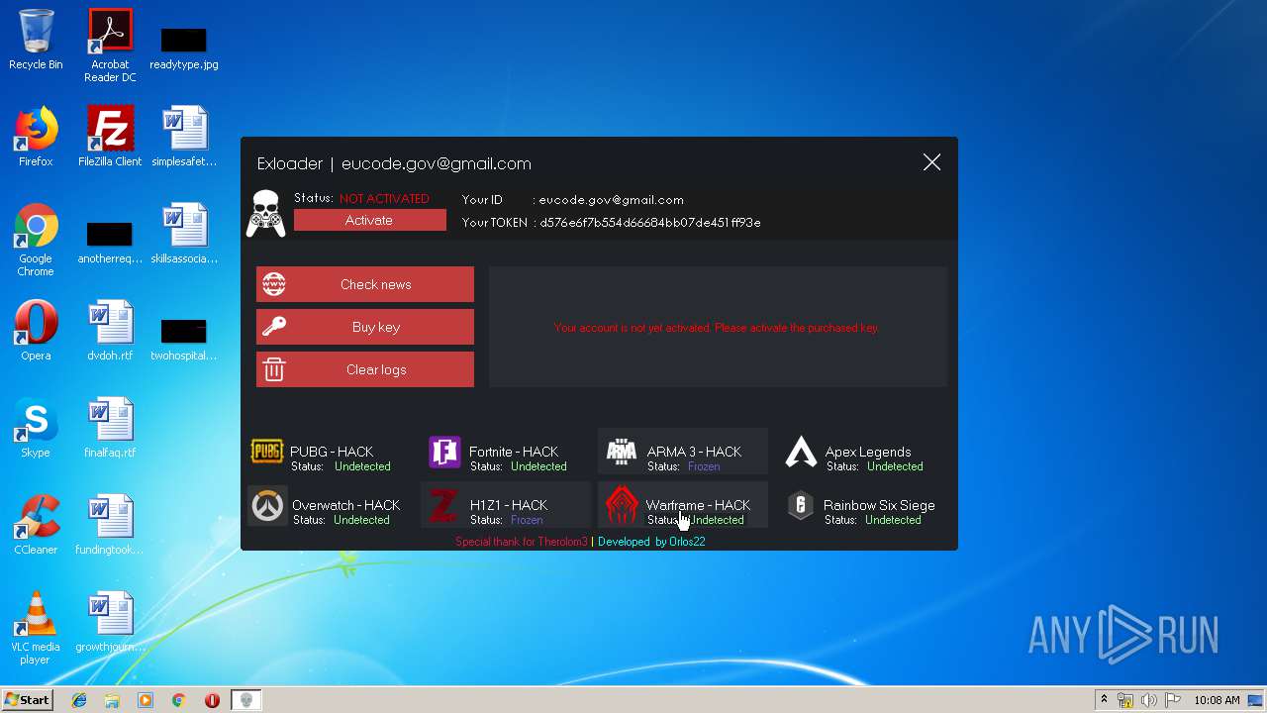Select the readytype.jpg desktop file
The image size is (1267, 713).
coord(184,48)
